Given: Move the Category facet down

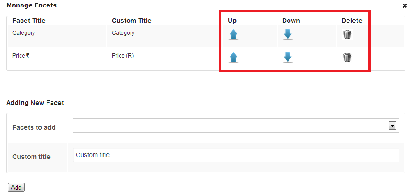Looking at the screenshot, I should coord(288,35).
